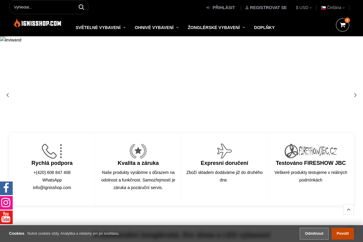This screenshot has height=242, width=363.
Task: Open the Instagram sidebar icon
Action: 6,203
